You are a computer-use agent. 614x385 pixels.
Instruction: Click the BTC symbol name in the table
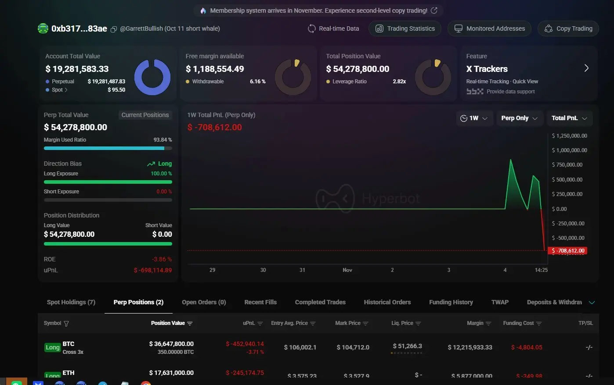[x=69, y=344]
